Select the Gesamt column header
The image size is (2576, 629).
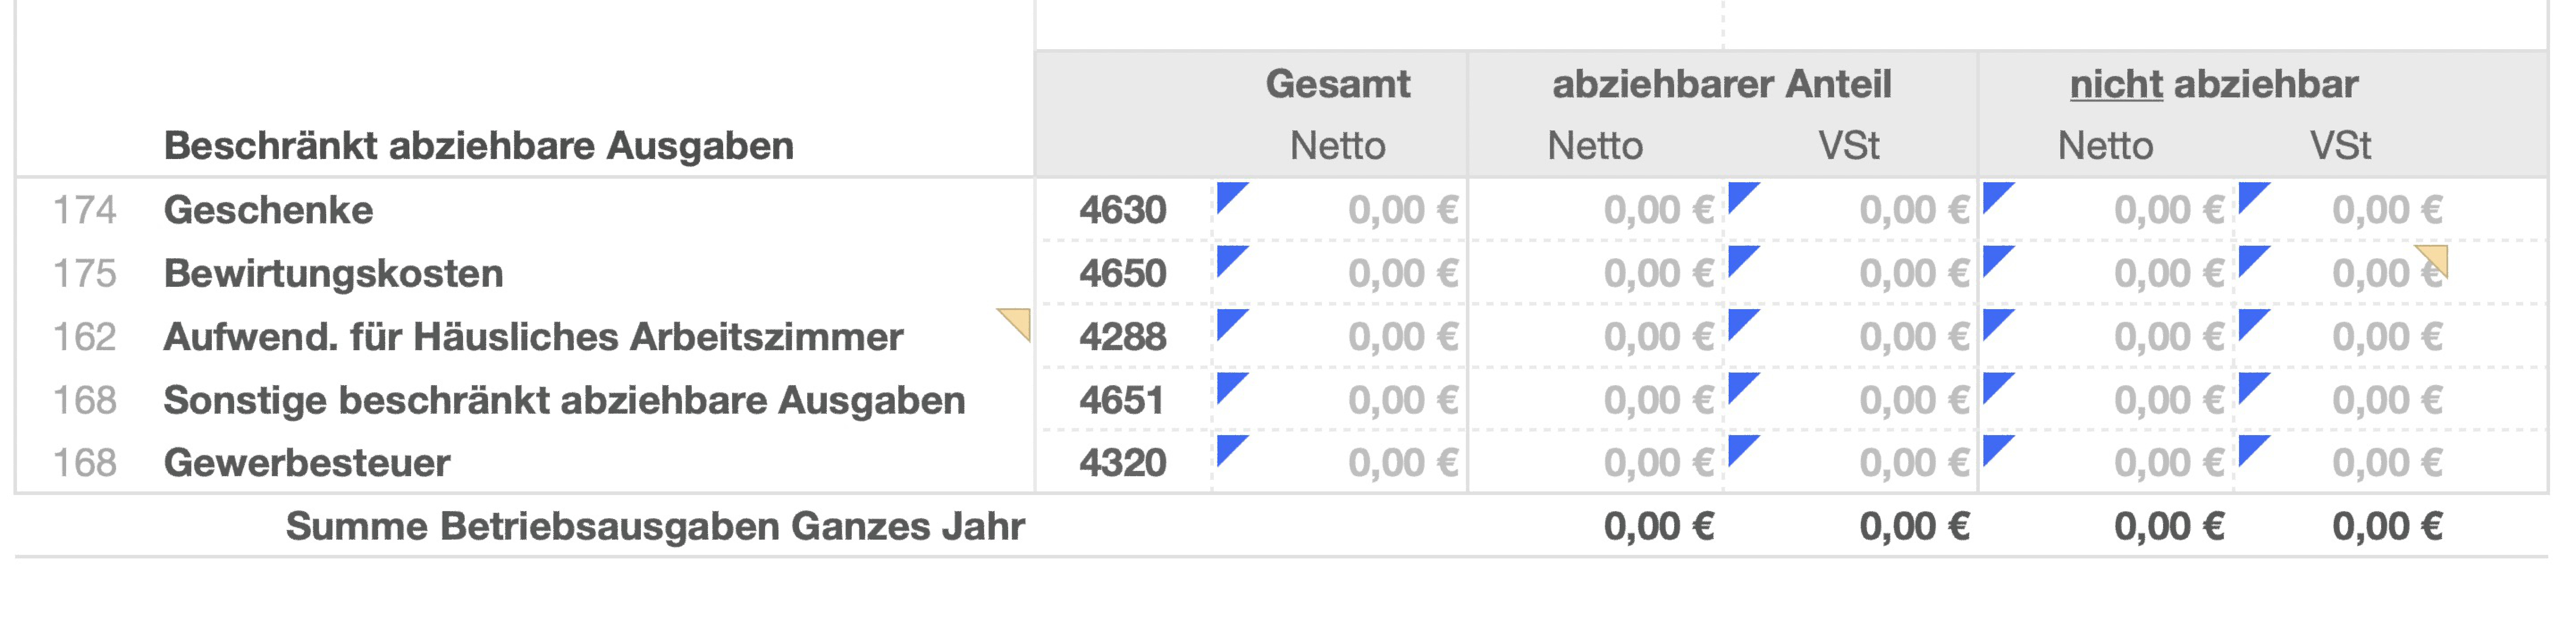(x=1337, y=84)
